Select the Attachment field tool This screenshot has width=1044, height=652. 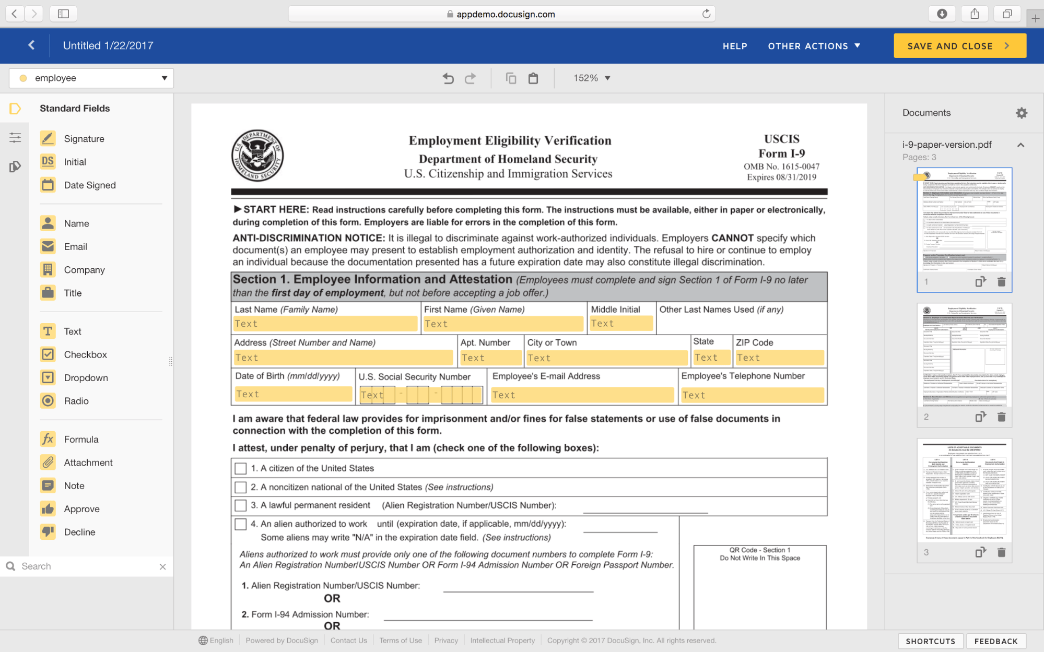[x=88, y=462]
